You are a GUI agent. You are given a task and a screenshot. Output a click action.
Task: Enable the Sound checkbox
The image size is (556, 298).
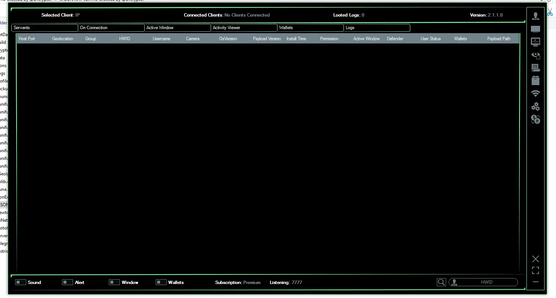tap(20, 282)
